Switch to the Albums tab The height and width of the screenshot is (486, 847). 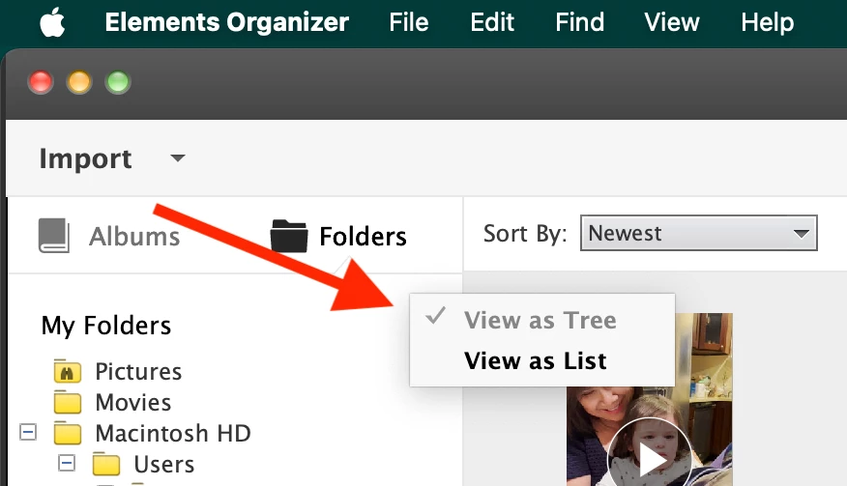tap(134, 236)
